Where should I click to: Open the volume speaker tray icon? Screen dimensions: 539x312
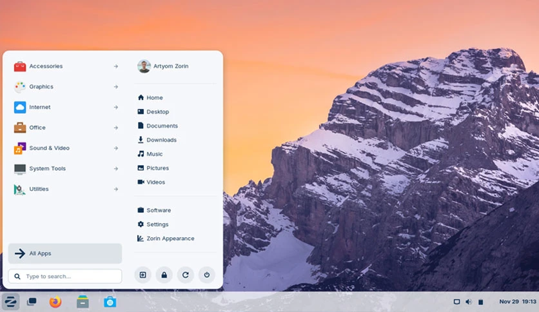pos(469,302)
